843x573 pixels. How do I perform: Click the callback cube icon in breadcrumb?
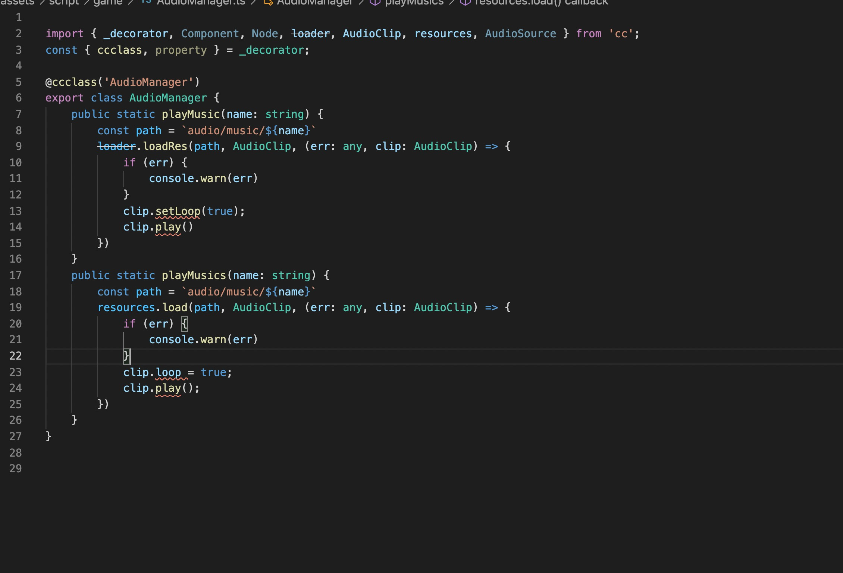[x=465, y=2]
